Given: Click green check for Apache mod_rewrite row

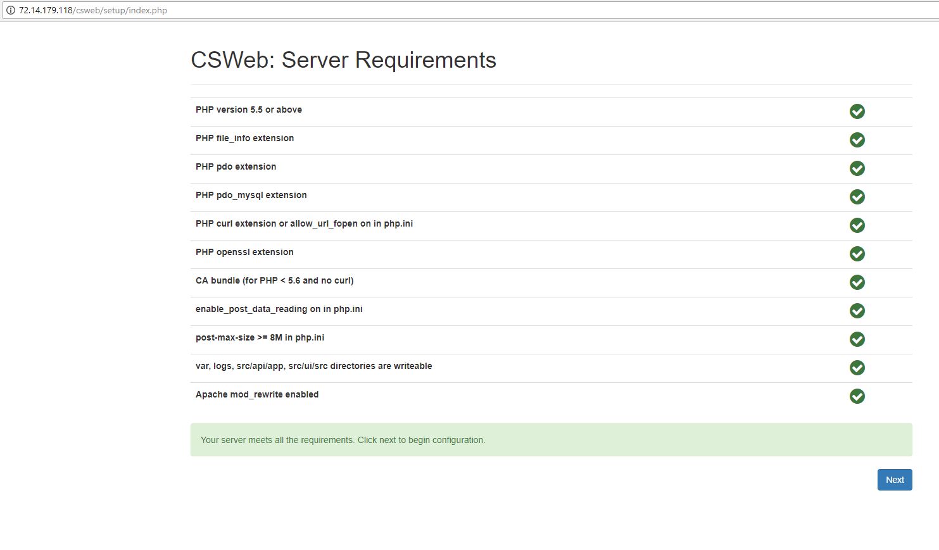Looking at the screenshot, I should click(x=857, y=396).
